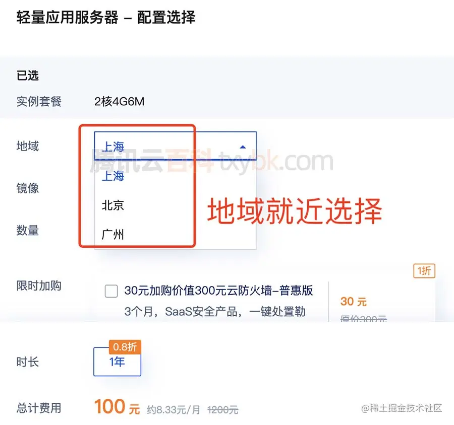Click the crossed-out 1200元 original price
Image resolution: width=454 pixels, height=425 pixels.
[x=222, y=409]
